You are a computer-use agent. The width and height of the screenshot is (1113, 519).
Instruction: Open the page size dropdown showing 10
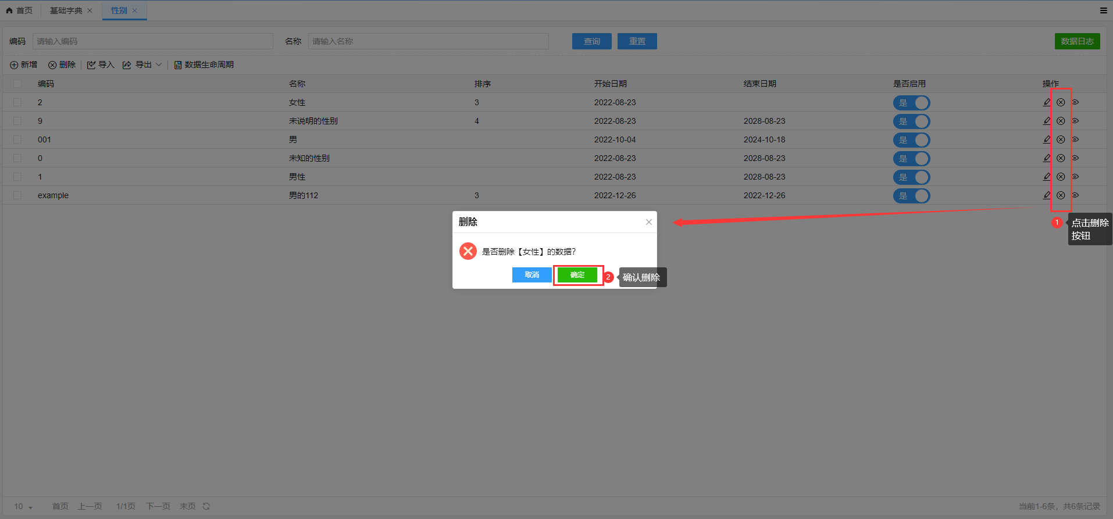[x=23, y=506]
